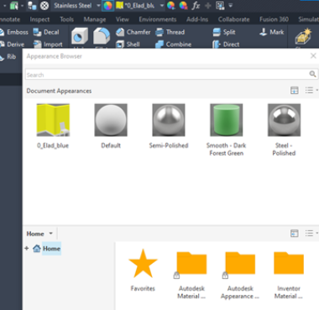Click the appearance Search field
The width and height of the screenshot is (319, 310).
point(167,75)
